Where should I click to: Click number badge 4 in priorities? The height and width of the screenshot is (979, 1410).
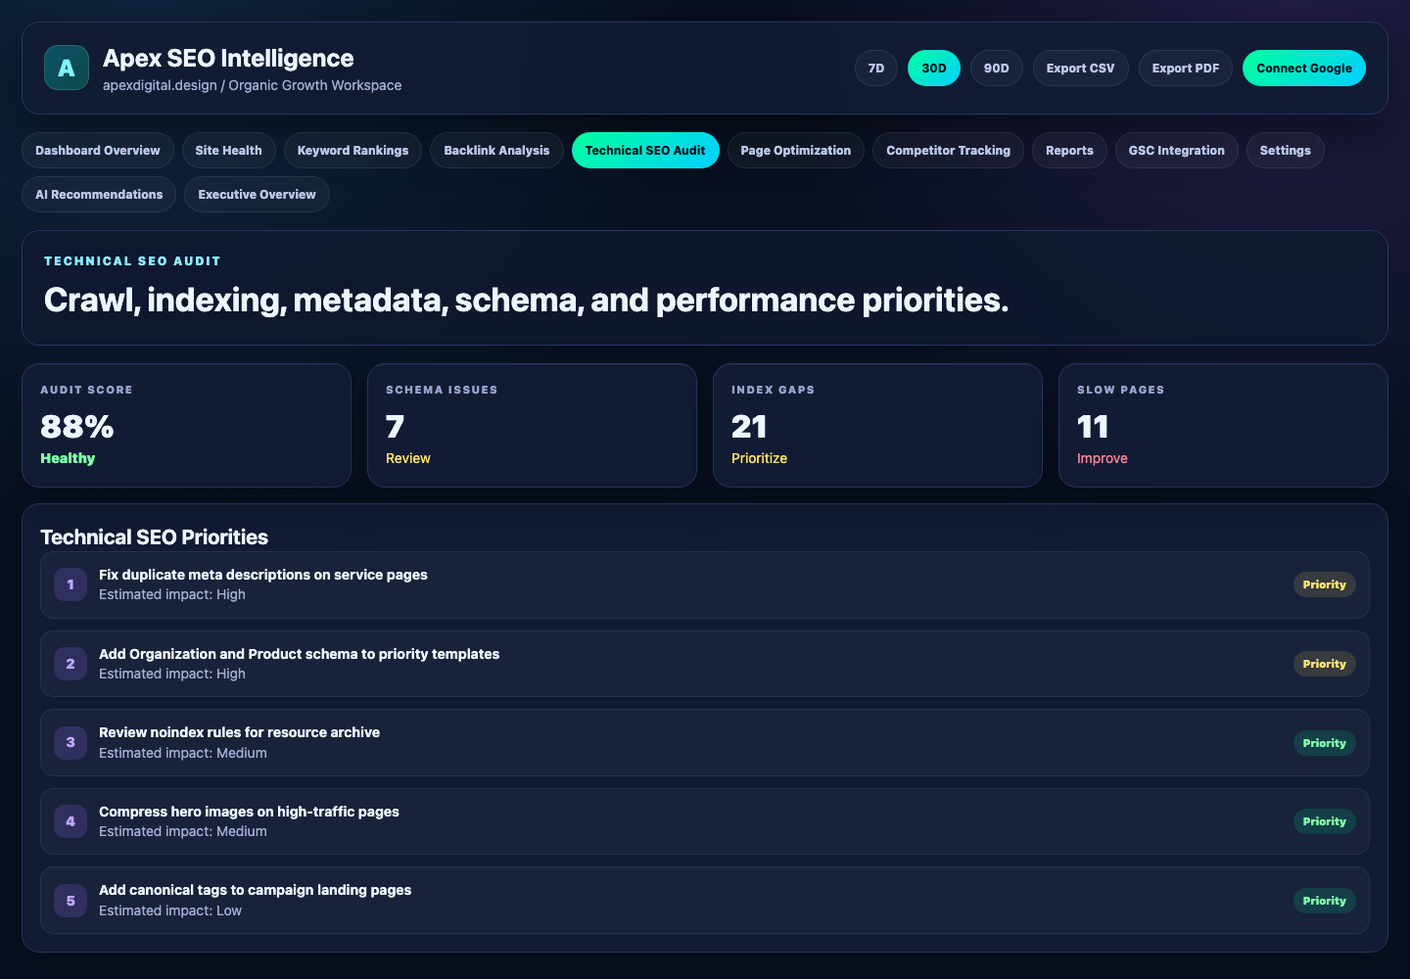(x=70, y=821)
